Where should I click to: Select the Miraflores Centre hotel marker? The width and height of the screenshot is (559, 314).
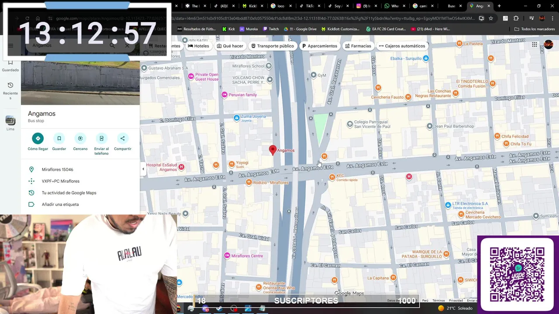pos(227,256)
